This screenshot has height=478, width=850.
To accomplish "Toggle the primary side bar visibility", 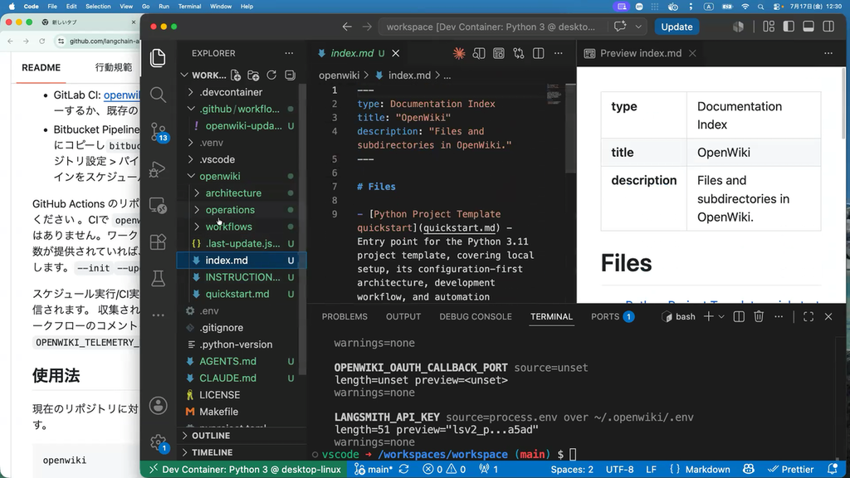I will click(789, 27).
